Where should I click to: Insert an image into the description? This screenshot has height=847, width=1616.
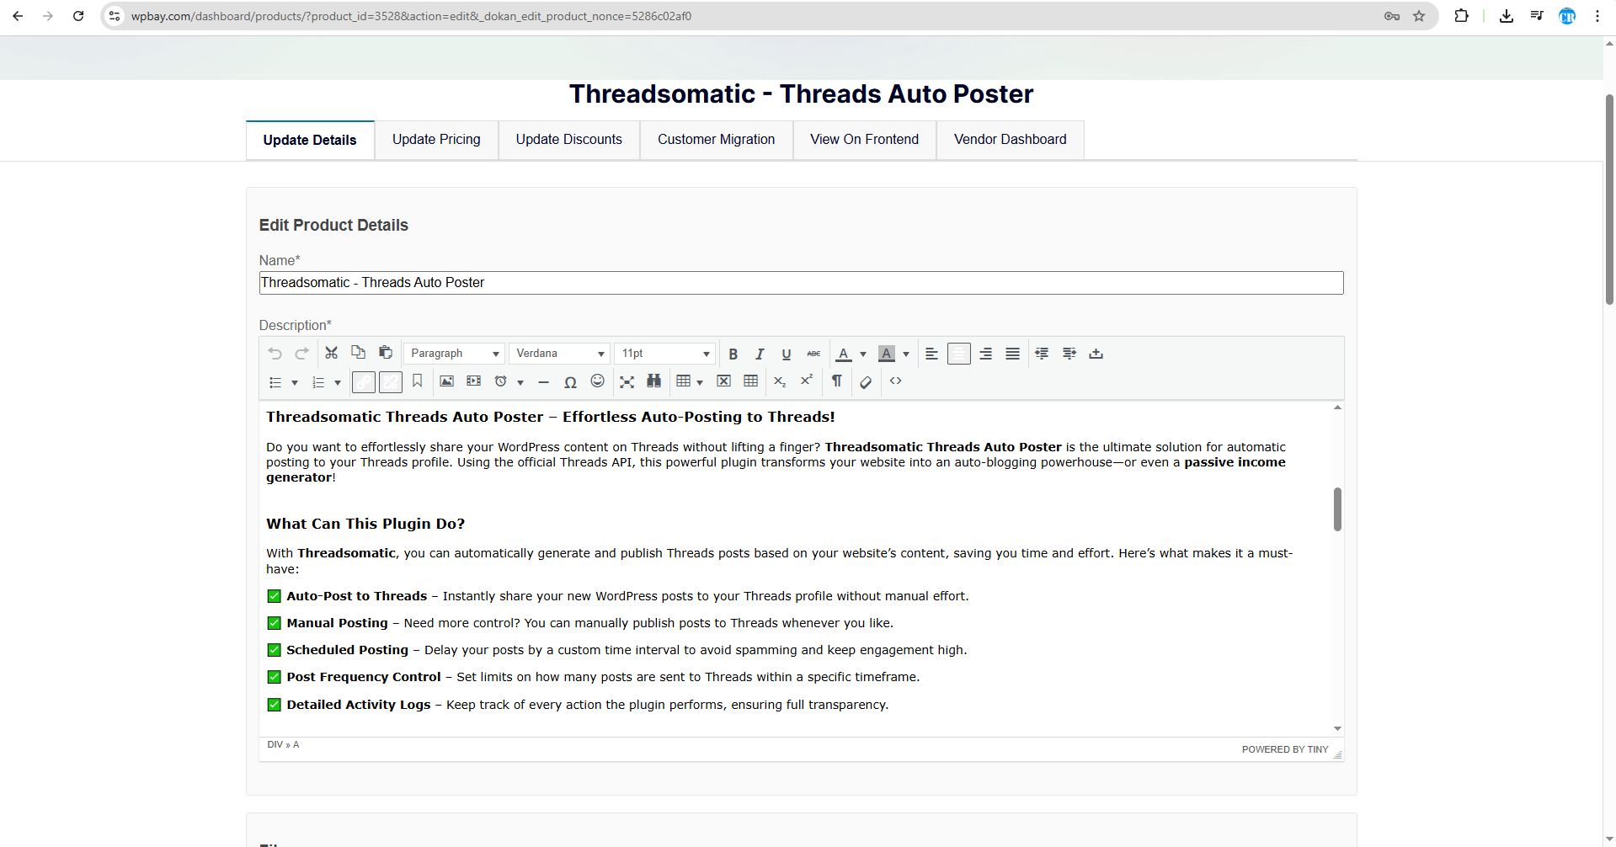tap(447, 381)
